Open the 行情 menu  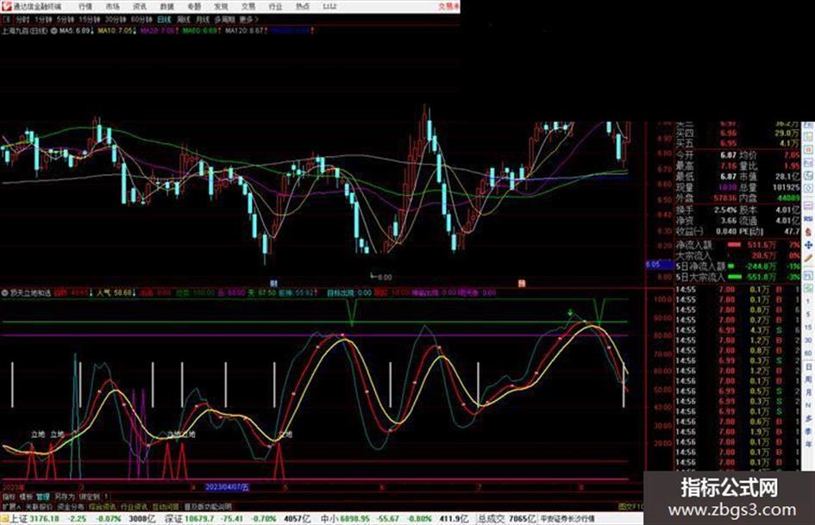tap(85, 6)
